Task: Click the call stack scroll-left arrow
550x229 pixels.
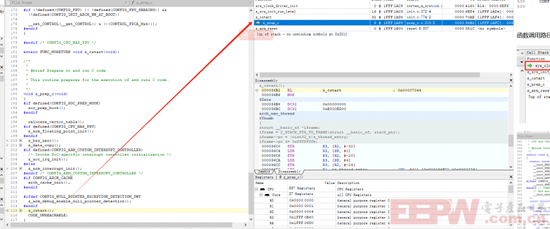Action: pyautogui.click(x=256, y=75)
